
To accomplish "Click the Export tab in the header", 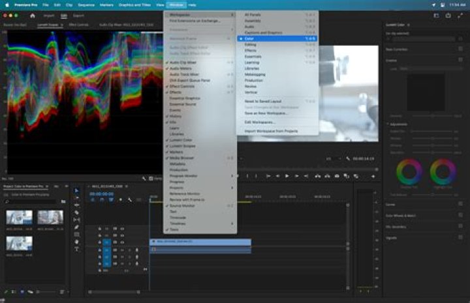I will pos(78,15).
